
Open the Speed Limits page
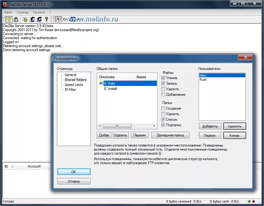point(74,85)
